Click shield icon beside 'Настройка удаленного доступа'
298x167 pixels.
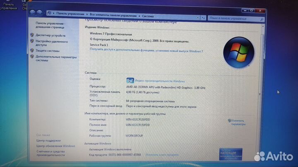pyautogui.click(x=32, y=41)
